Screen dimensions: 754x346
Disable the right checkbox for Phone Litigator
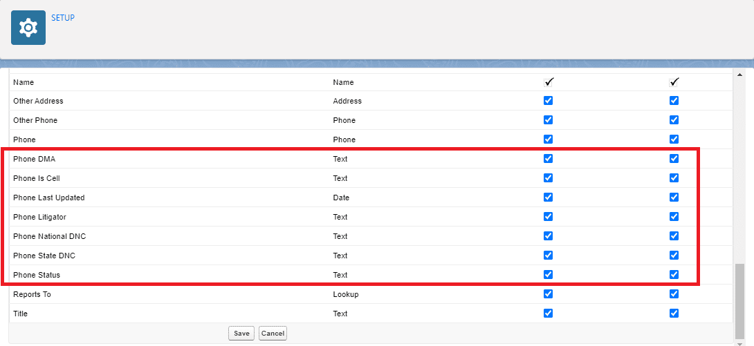click(674, 216)
